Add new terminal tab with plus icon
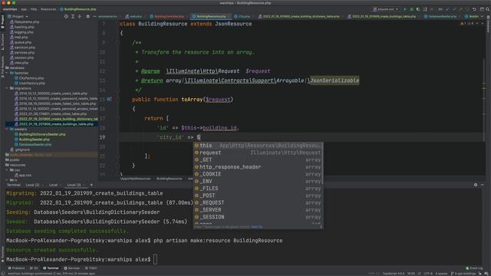Viewport: 491px width, 276px height. (91, 185)
